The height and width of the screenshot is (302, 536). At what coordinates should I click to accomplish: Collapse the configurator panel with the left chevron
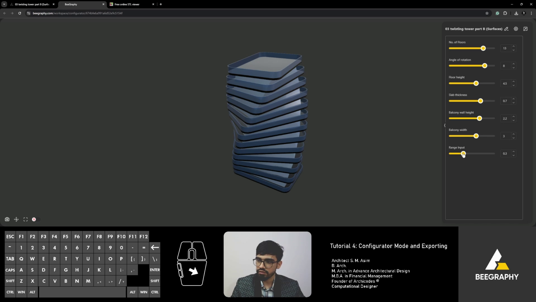pyautogui.click(x=445, y=125)
